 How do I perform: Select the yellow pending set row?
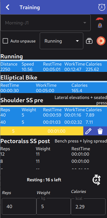42,131
